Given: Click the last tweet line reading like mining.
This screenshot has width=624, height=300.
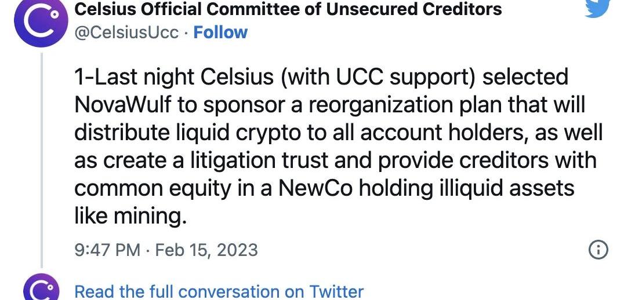Looking at the screenshot, I should click(130, 217).
